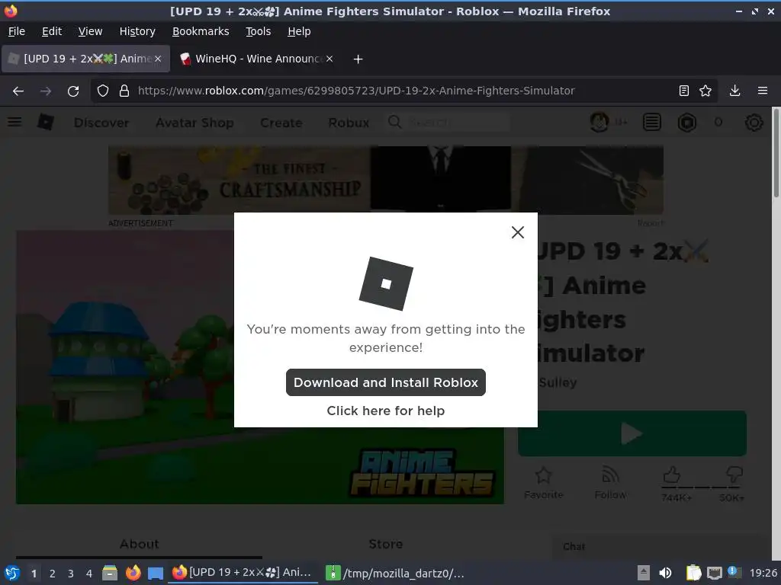Select the Store tab
The height and width of the screenshot is (585, 781).
click(x=385, y=544)
